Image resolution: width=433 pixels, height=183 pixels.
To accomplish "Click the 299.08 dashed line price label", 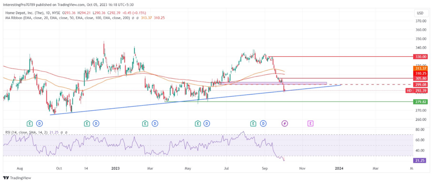I will (x=420, y=85).
